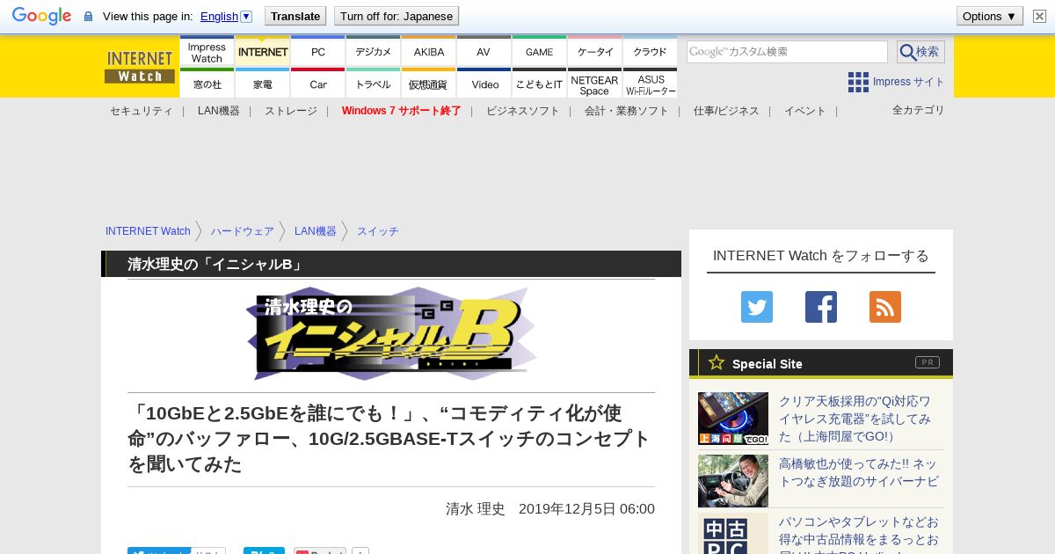Go to スイッチ breadcrumb
Image resolution: width=1055 pixels, height=554 pixels.
pyautogui.click(x=378, y=231)
